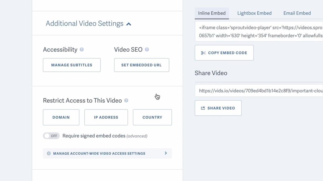The width and height of the screenshot is (323, 181).
Task: Select Domain access restriction button
Action: pos(61,117)
